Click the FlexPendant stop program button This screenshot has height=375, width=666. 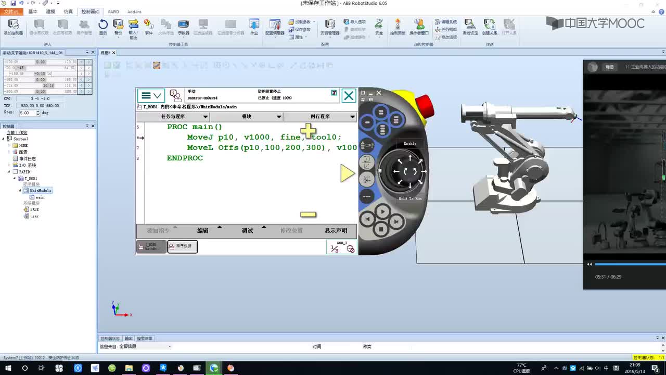click(x=381, y=229)
